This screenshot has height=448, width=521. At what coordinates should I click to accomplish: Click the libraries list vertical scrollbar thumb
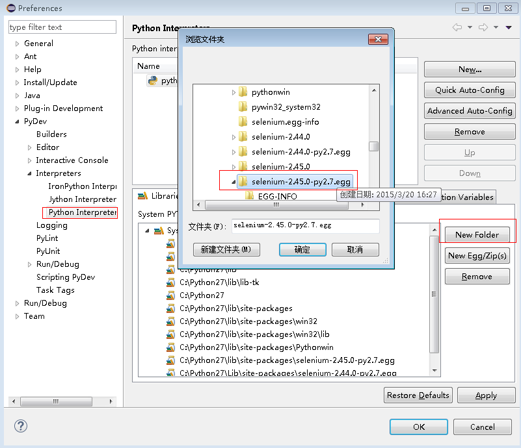[434, 295]
